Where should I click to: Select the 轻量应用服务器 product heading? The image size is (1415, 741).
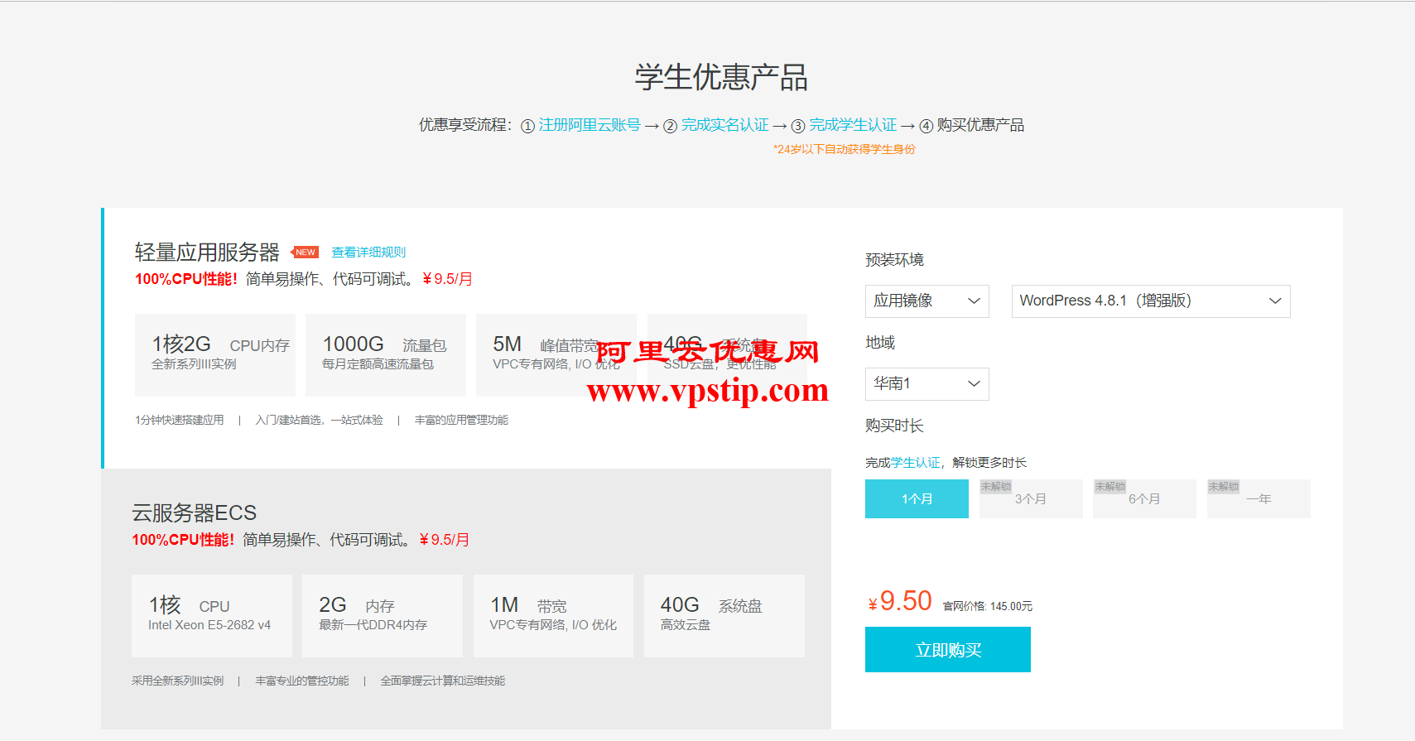click(x=207, y=253)
